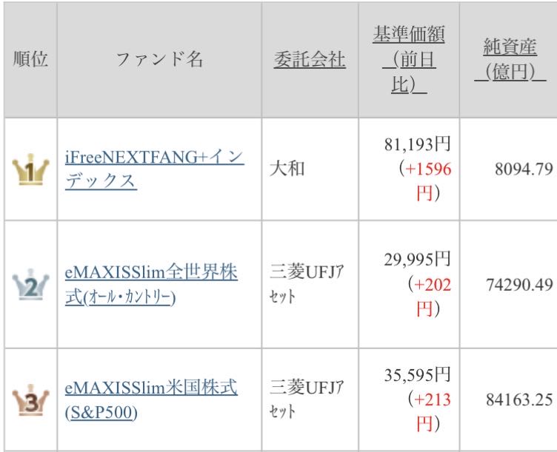557x452 pixels.
Task: Click the silver rank 2 crown icon
Action: (x=30, y=285)
